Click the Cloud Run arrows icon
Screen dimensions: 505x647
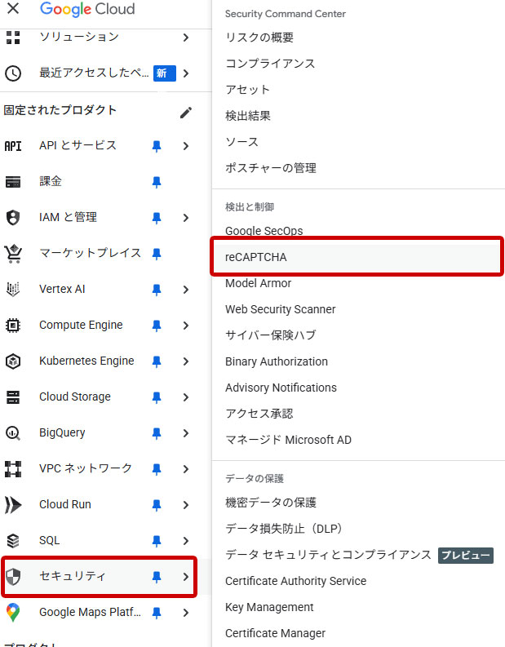click(13, 505)
